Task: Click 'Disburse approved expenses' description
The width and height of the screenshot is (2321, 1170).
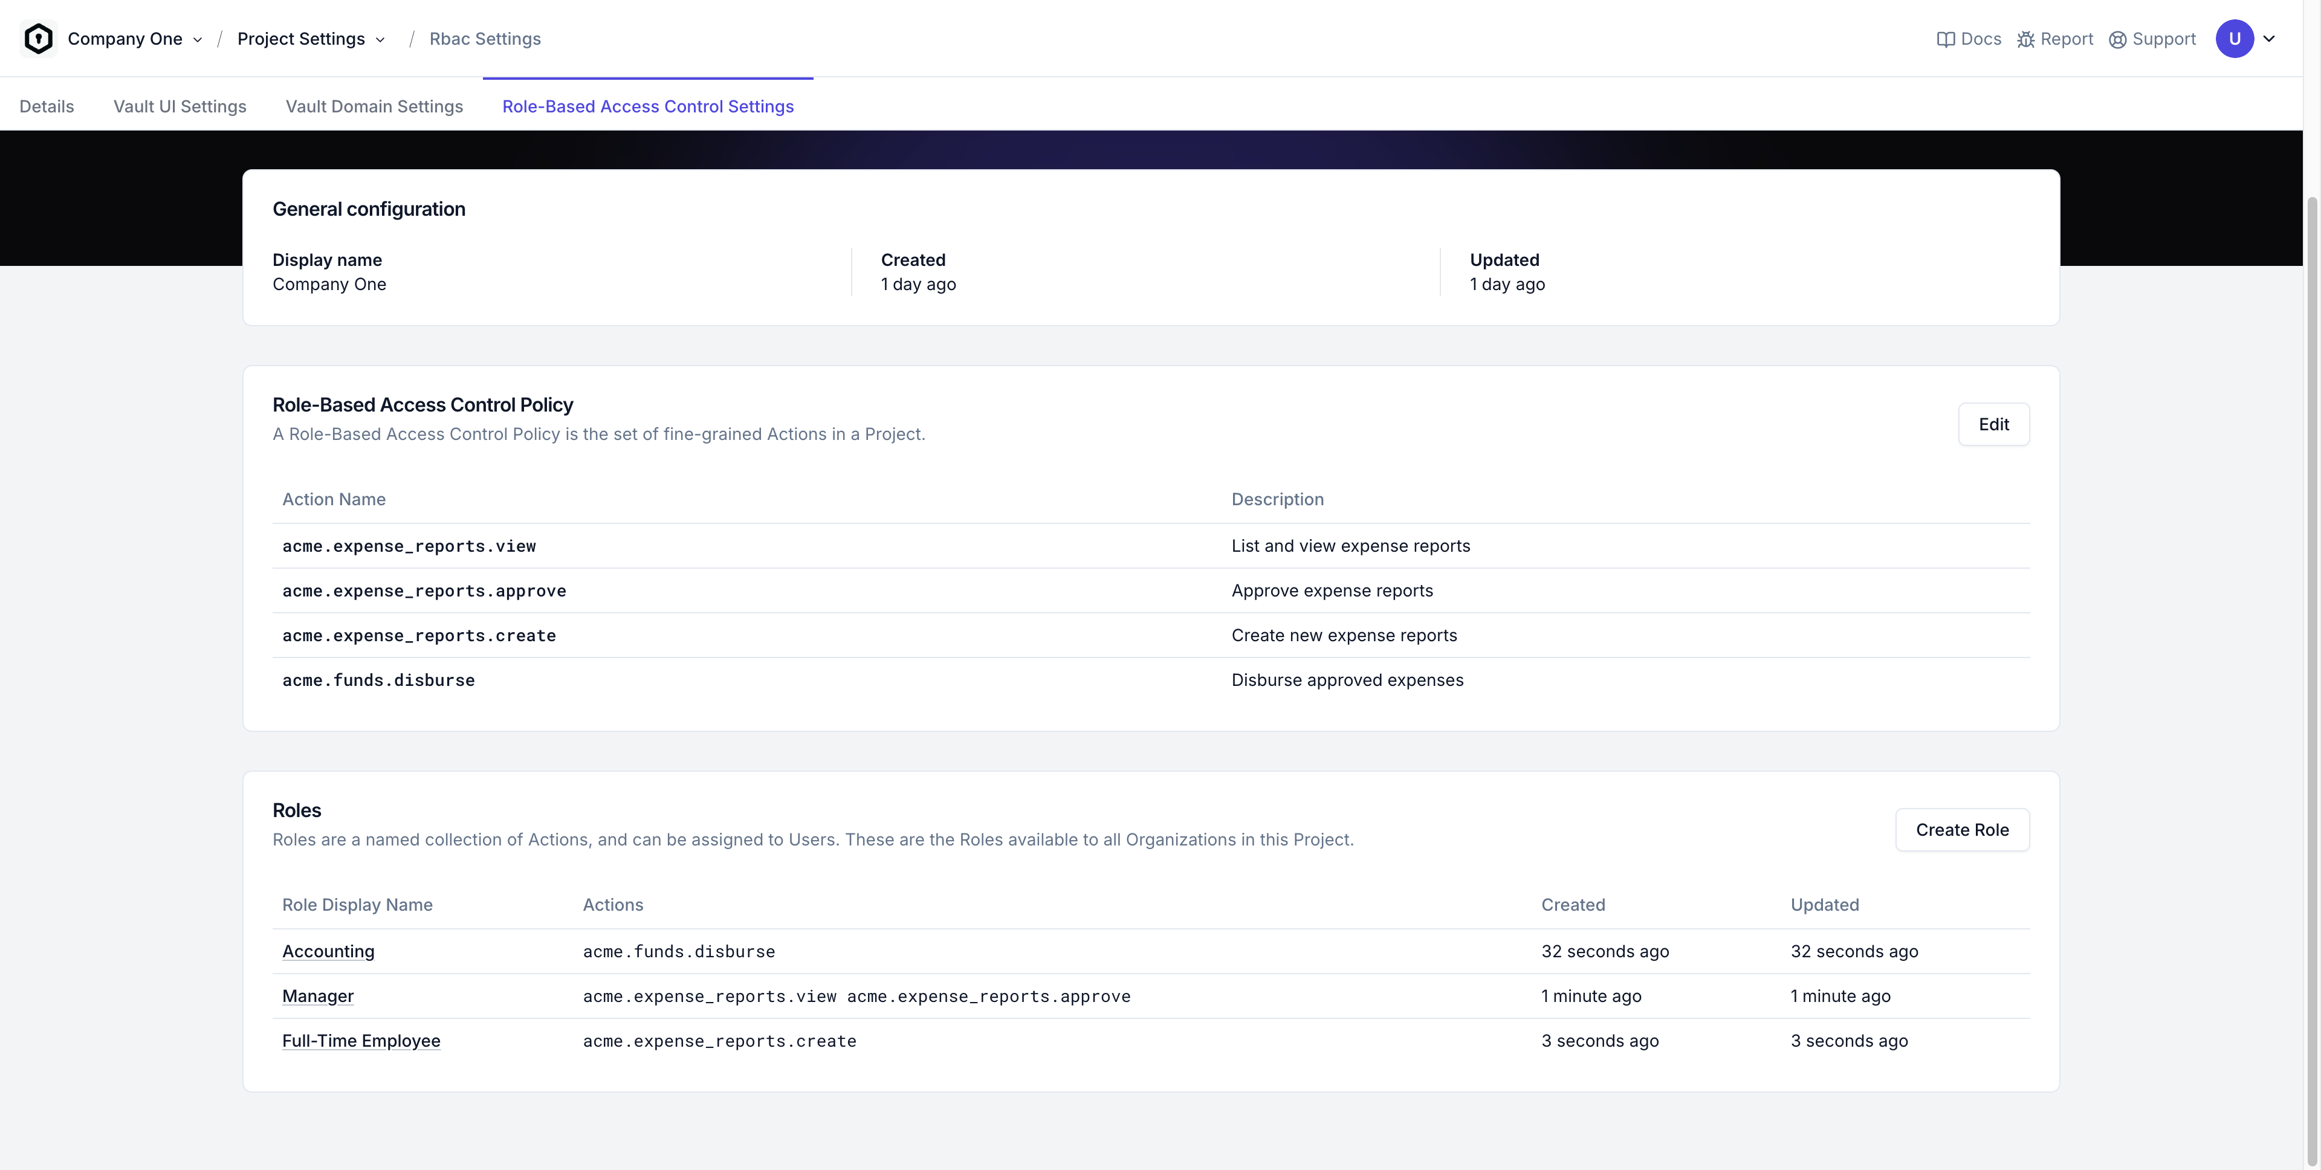Action: (x=1347, y=680)
